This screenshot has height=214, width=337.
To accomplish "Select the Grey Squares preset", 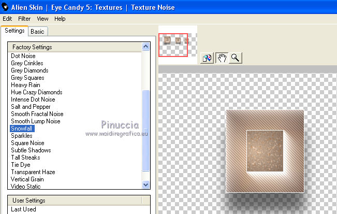I will click(x=27, y=78).
